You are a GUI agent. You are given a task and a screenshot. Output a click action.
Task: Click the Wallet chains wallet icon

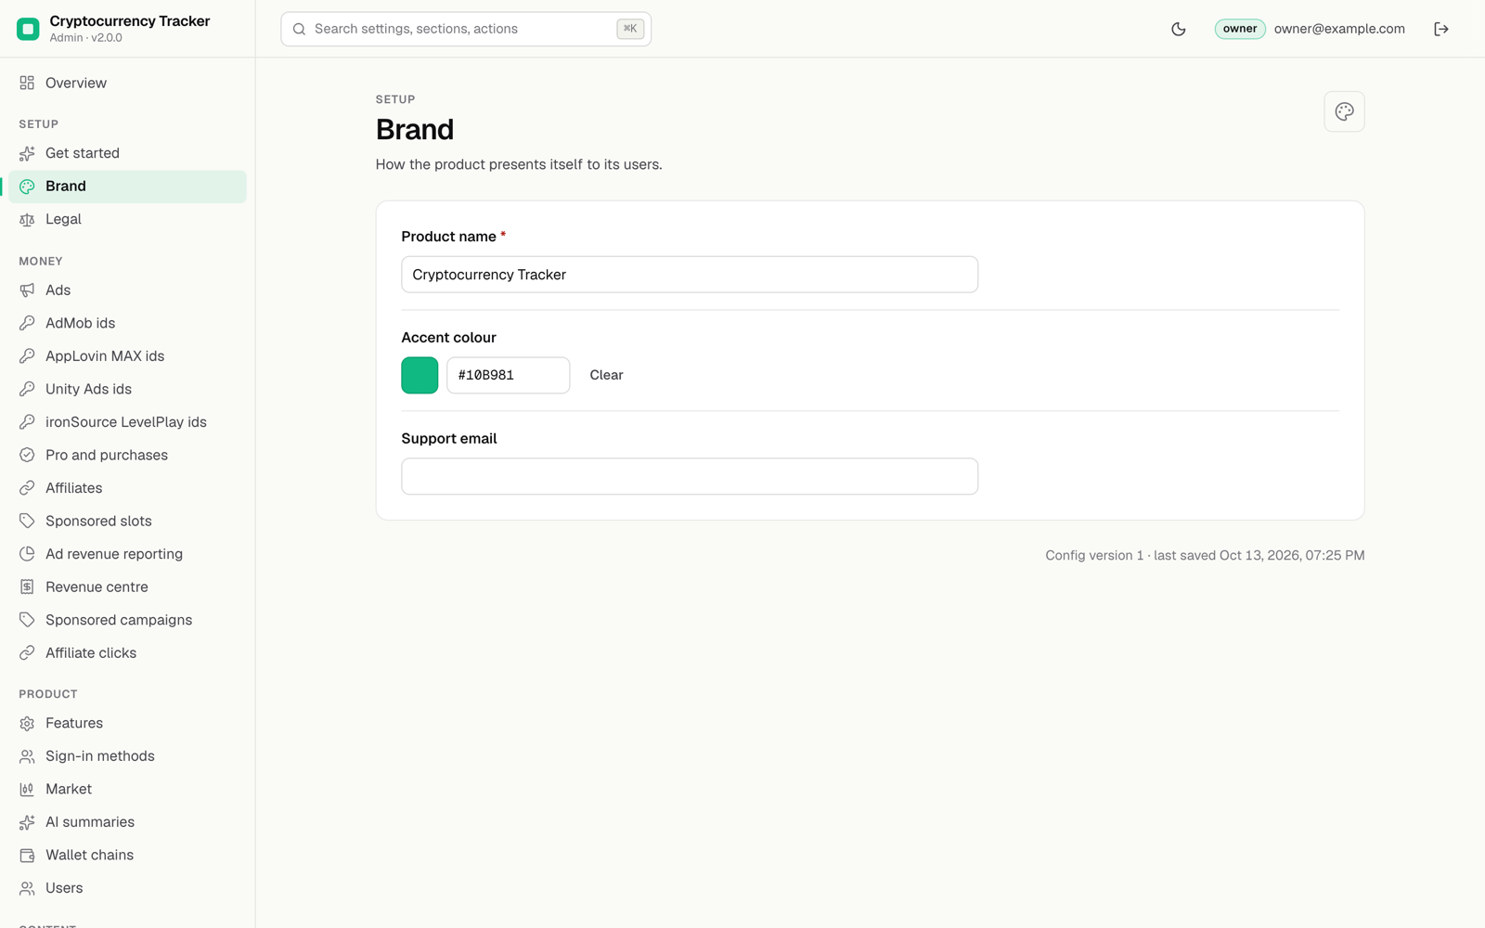27,855
